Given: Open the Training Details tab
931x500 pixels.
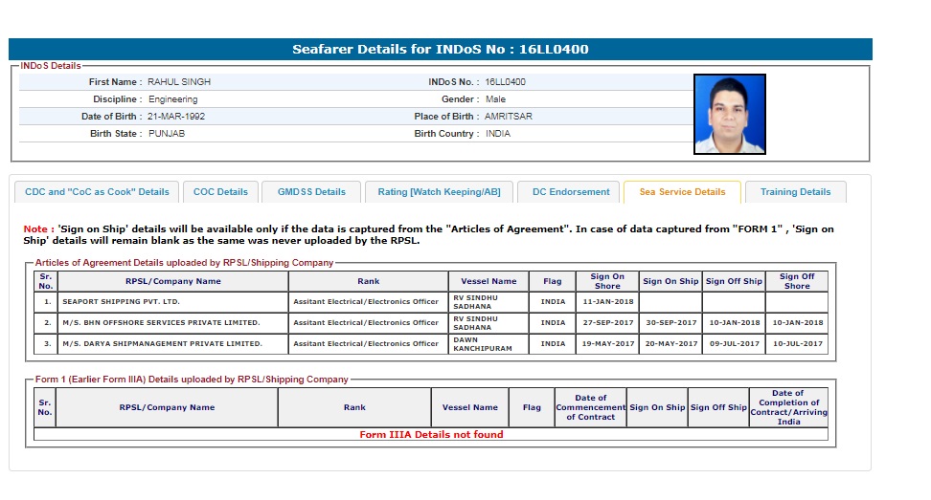Looking at the screenshot, I should click(795, 192).
